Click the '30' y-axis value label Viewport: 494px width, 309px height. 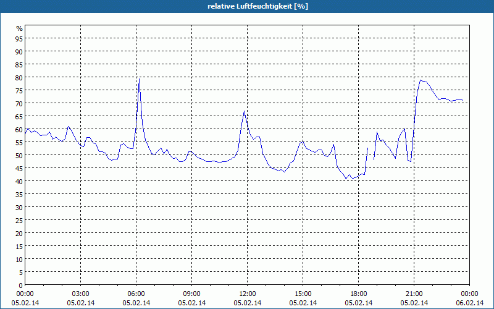click(19, 208)
